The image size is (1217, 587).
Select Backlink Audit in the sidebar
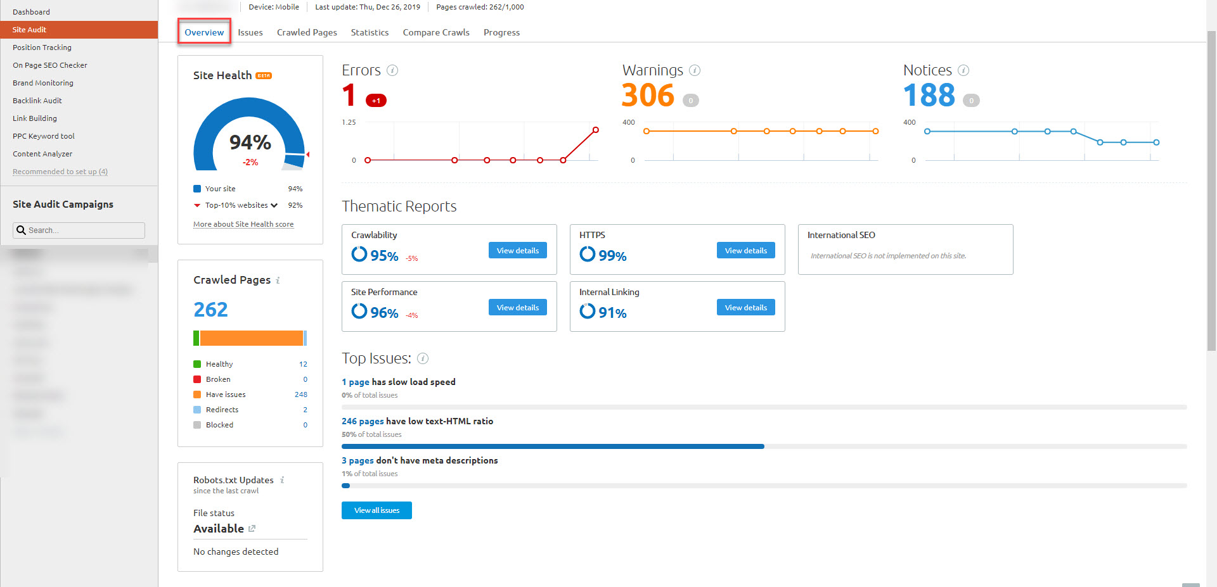click(37, 101)
